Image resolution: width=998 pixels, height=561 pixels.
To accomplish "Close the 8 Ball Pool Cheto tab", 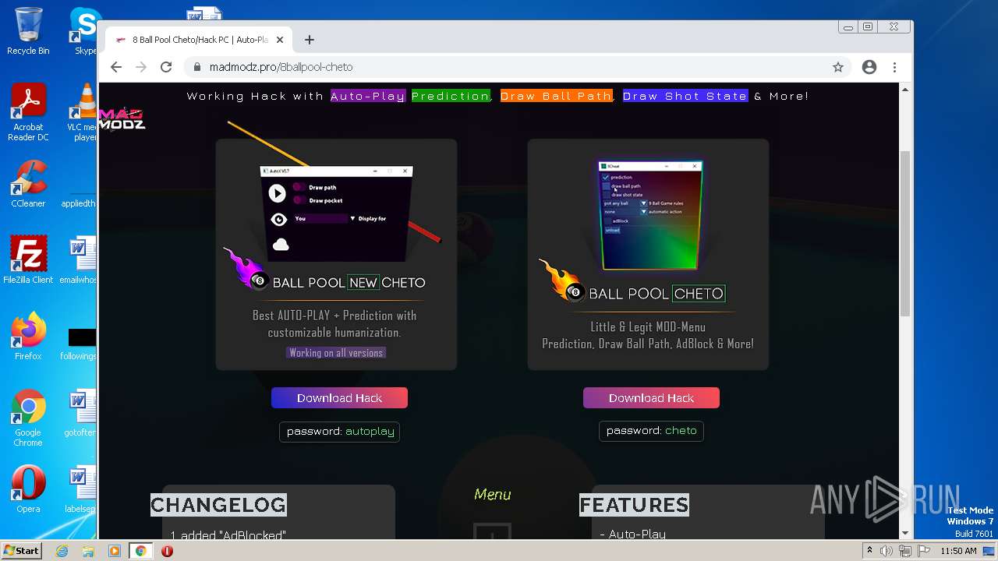I will coord(280,40).
